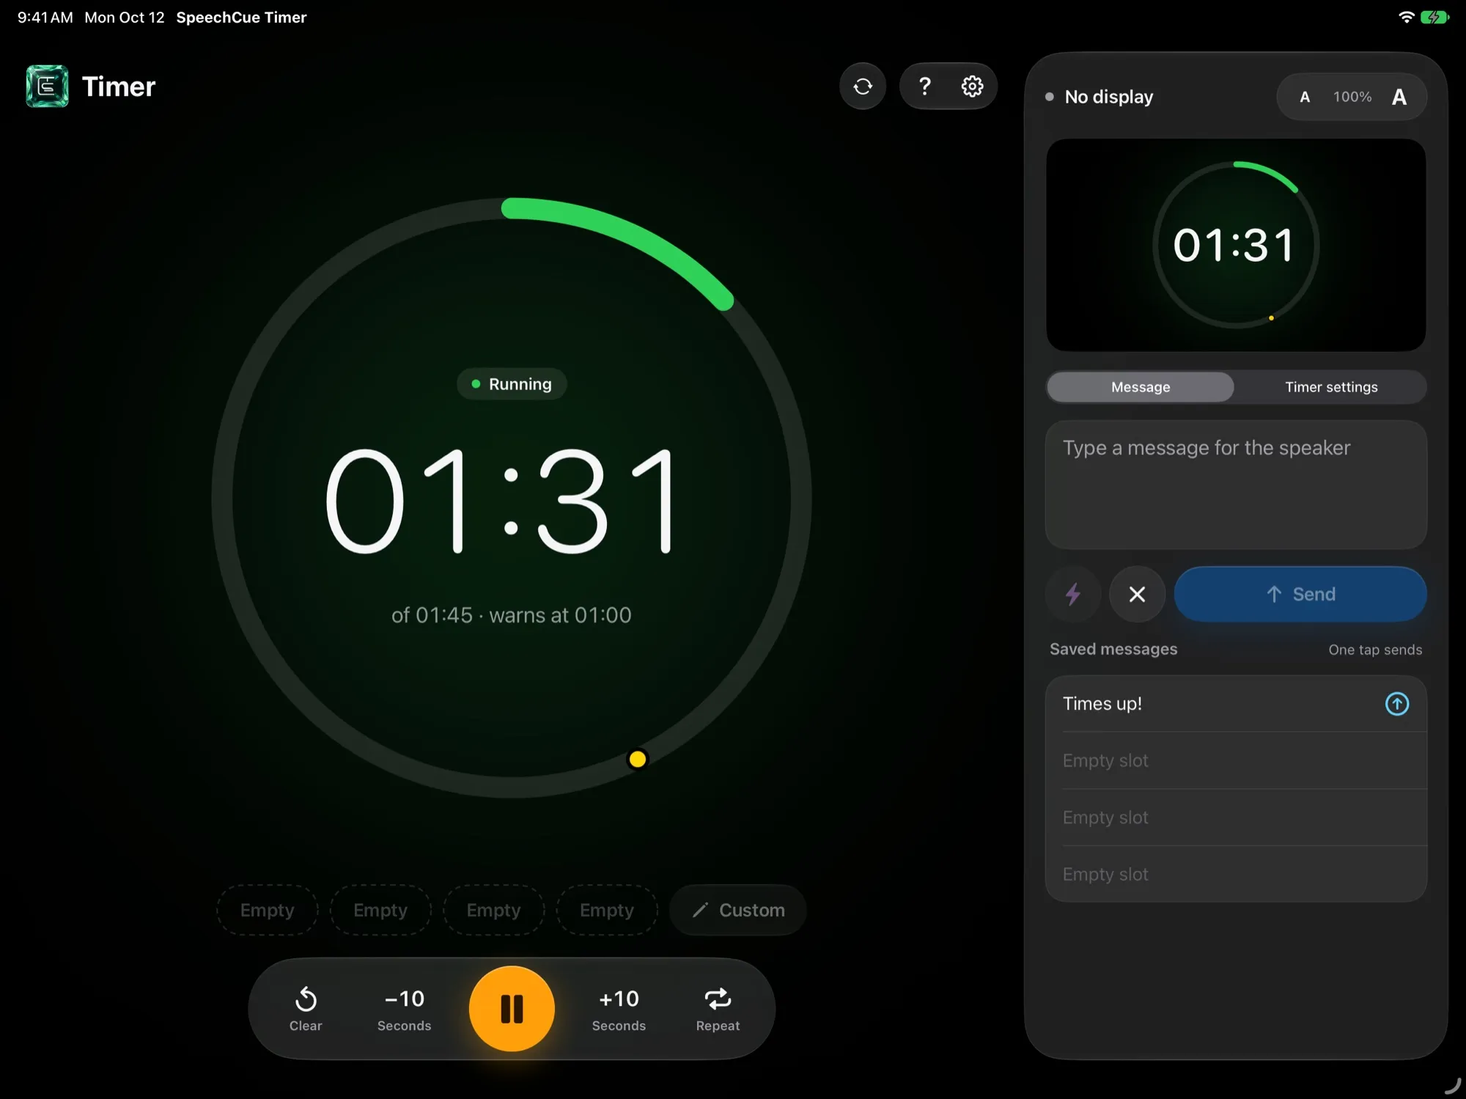This screenshot has height=1099, width=1466.
Task: Click the One tap sends label
Action: (x=1375, y=650)
